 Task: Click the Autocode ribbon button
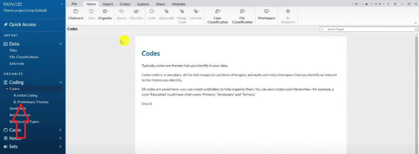coord(167,14)
